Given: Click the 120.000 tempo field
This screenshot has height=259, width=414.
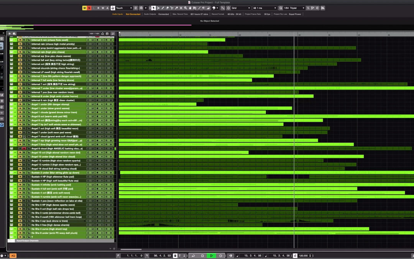Looking at the screenshot, I should point(304,256).
